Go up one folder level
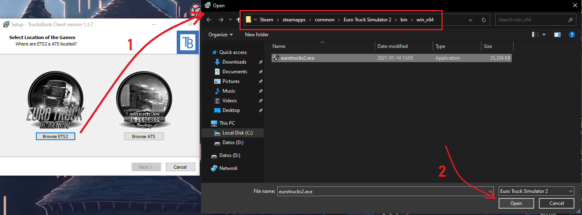 (238, 20)
